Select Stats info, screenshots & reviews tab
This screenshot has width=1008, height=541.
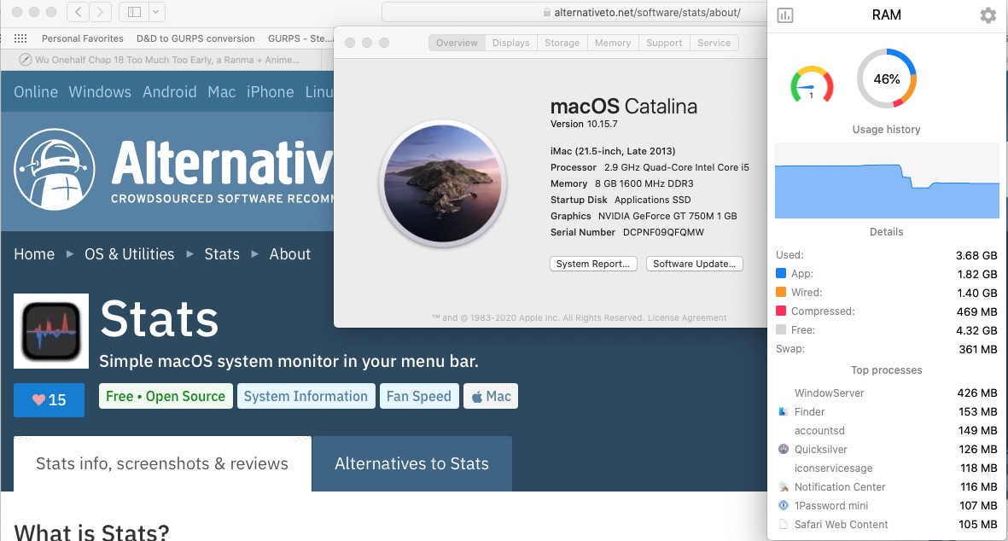162,464
